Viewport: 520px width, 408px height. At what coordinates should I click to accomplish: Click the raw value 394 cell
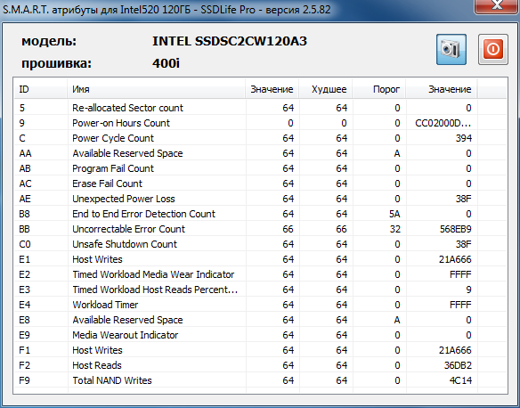point(463,138)
